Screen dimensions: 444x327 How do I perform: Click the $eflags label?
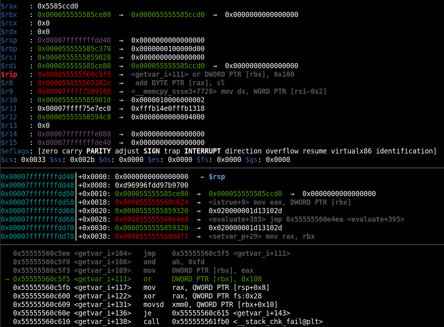(x=15, y=151)
